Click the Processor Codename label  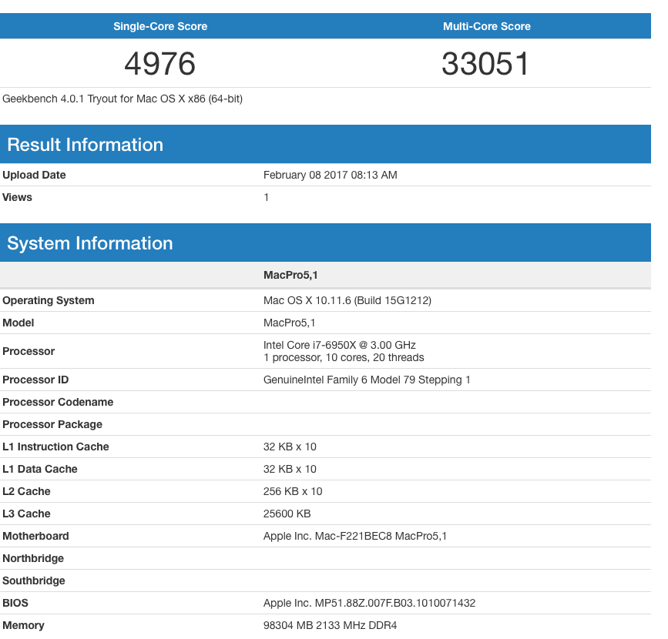click(x=58, y=402)
